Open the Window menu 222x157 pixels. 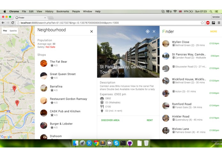(87, 11)
